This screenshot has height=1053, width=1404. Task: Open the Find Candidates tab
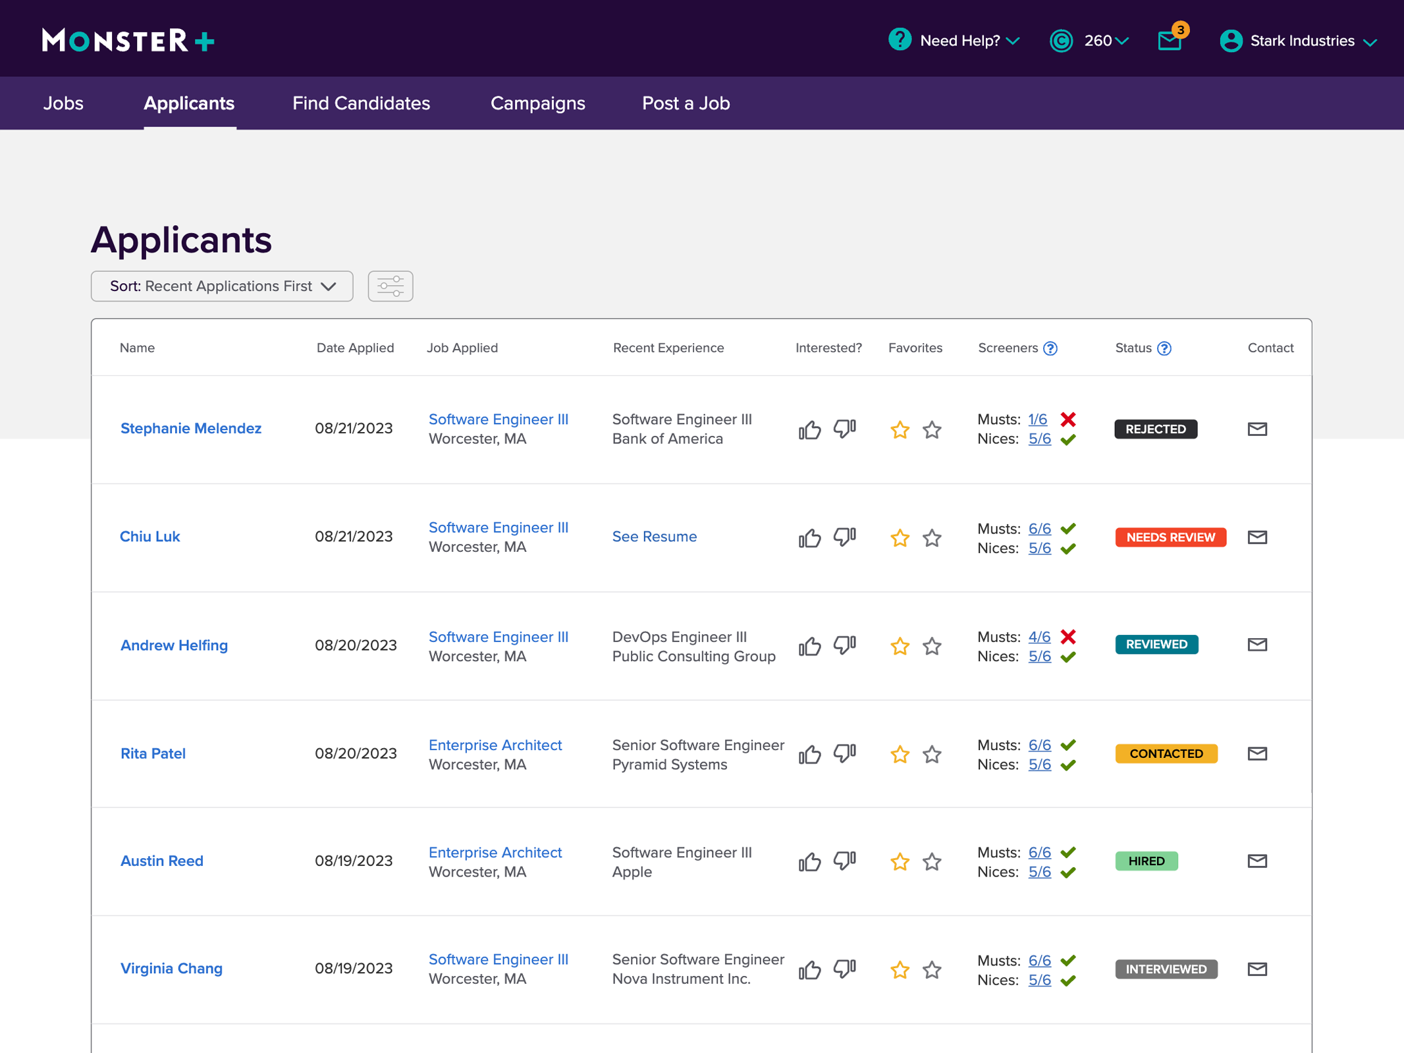(x=361, y=103)
